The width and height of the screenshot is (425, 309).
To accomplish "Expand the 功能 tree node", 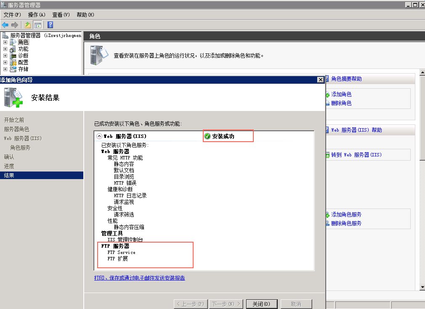I will pos(5,49).
